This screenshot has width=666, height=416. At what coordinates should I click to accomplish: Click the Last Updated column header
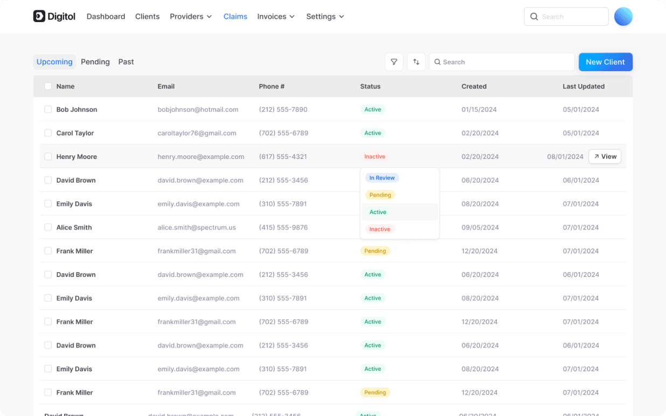pos(584,86)
